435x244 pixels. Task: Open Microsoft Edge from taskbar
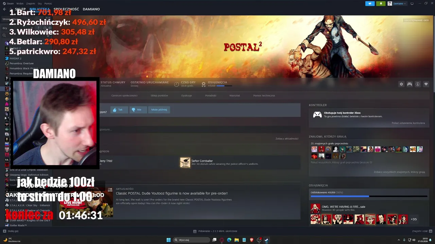coord(229,240)
